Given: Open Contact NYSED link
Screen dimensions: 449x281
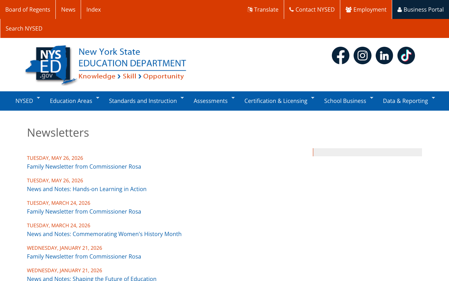Looking at the screenshot, I should click(x=312, y=9).
